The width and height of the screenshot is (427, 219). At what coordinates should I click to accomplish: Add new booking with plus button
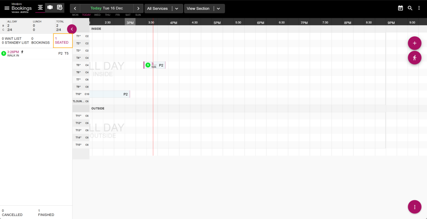[414, 44]
